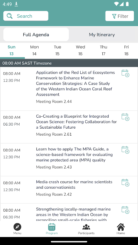Open Co-Creating a Blueprint session details

69,127
